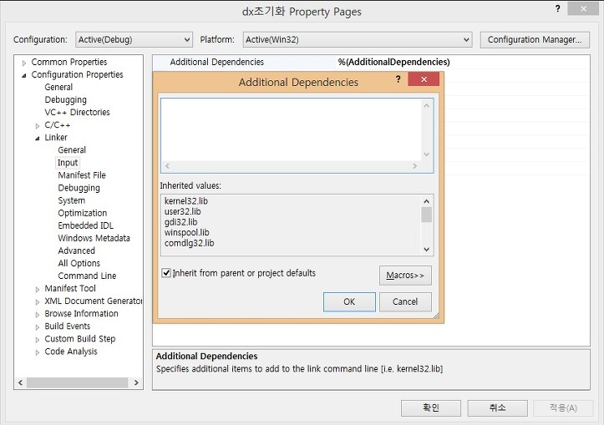Expand the Browse Information node
This screenshot has width=604, height=425.
coord(38,315)
